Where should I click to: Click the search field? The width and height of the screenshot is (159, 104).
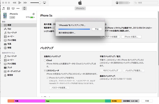pos(146,3)
